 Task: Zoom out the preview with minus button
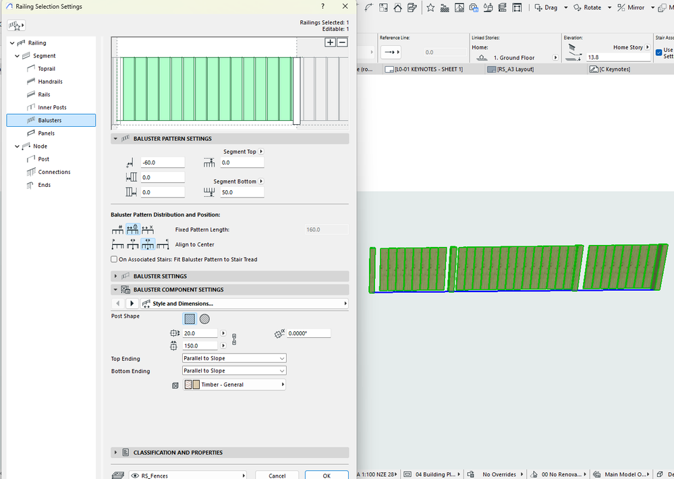(342, 42)
